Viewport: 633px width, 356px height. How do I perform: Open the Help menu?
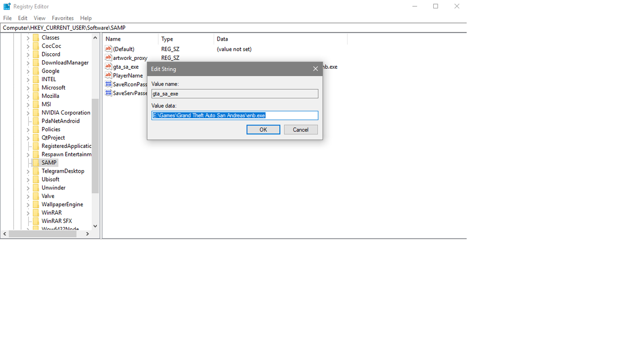point(86,18)
